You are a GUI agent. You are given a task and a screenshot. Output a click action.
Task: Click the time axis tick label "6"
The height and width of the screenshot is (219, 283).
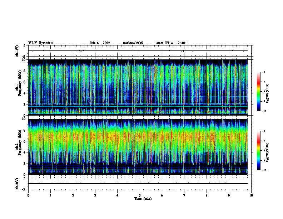coord(162,195)
